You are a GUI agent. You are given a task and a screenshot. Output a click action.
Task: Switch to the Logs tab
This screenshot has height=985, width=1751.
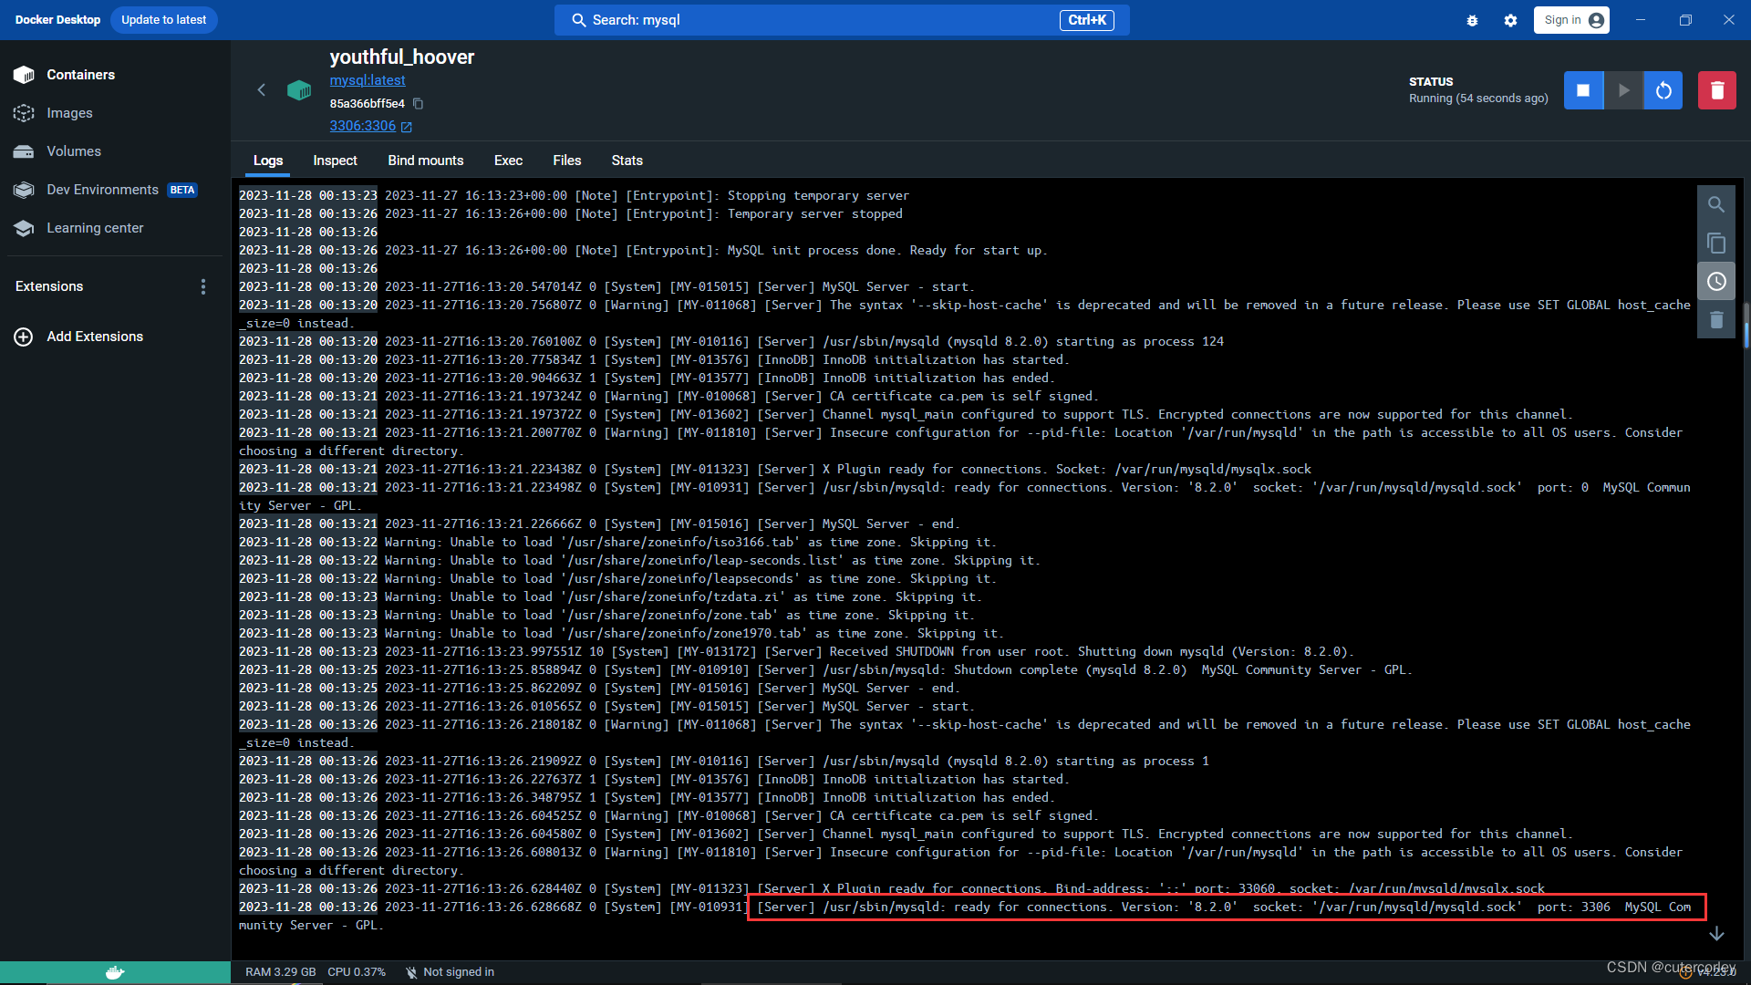[x=268, y=161]
